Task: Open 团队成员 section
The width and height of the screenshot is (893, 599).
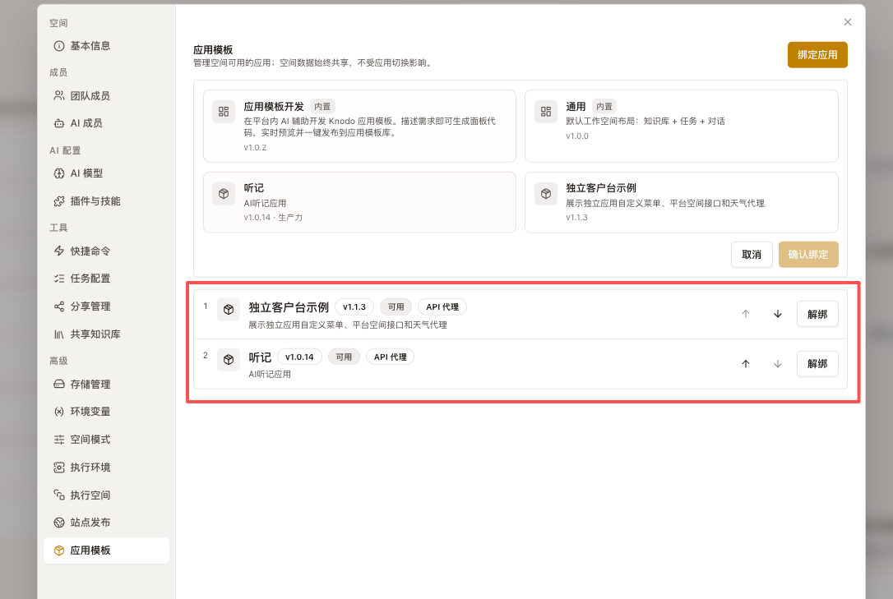Action: [x=106, y=95]
